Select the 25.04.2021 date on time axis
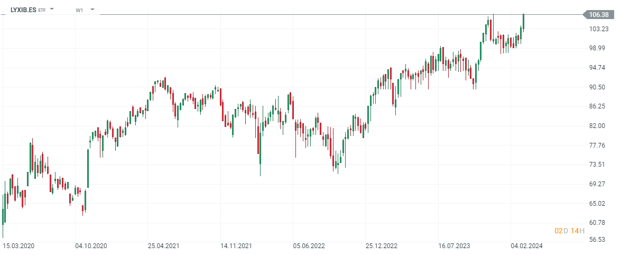This screenshot has height=255, width=621. [x=163, y=246]
